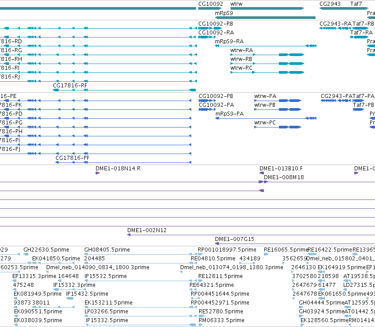The image size is (375, 327).
Task: Open transcript CG10092-RA label
Action: (x=216, y=33)
